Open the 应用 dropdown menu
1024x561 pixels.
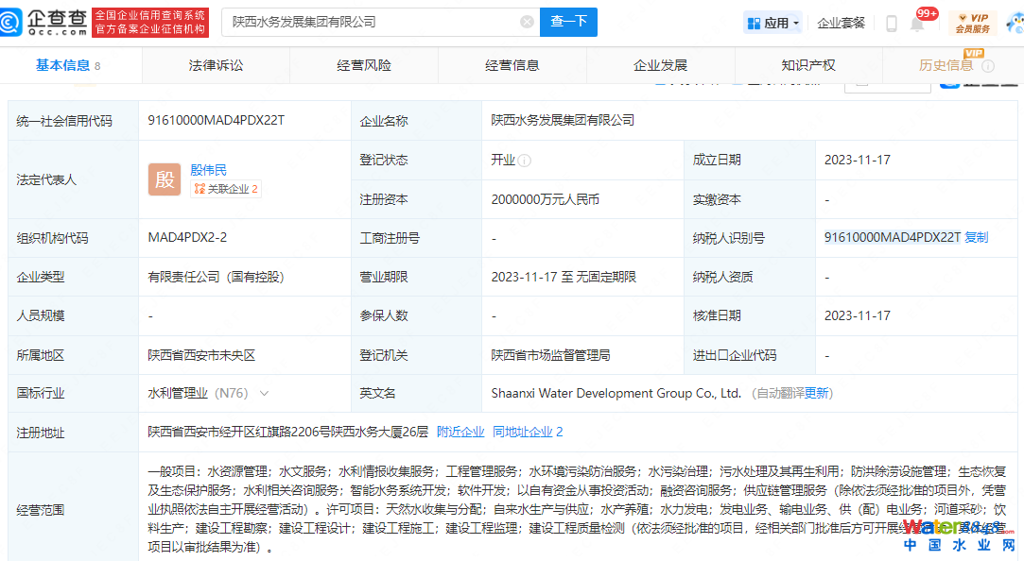(x=772, y=23)
